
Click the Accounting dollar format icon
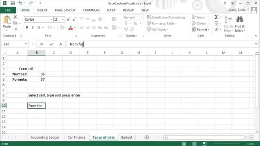click(x=126, y=24)
